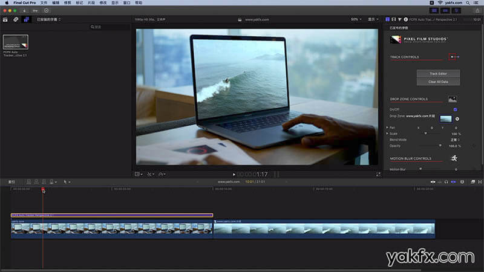484x272 pixels.
Task: Select the FCPX Auto Tracker Perspective thumbnail
Action: [16, 42]
